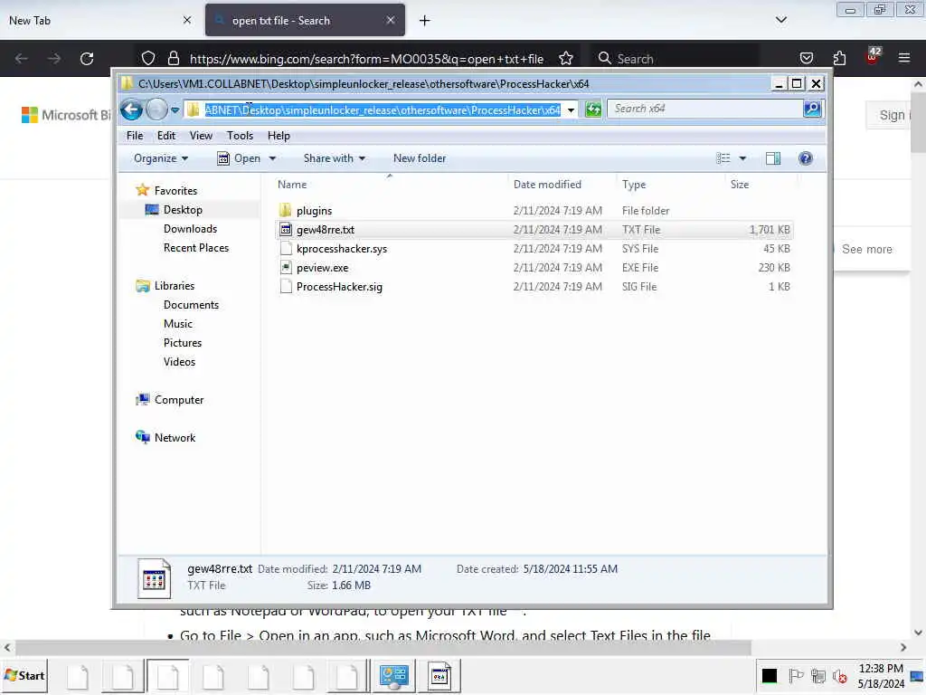The height and width of the screenshot is (695, 926).
Task: Sort by the Type column header
Action: (x=634, y=185)
